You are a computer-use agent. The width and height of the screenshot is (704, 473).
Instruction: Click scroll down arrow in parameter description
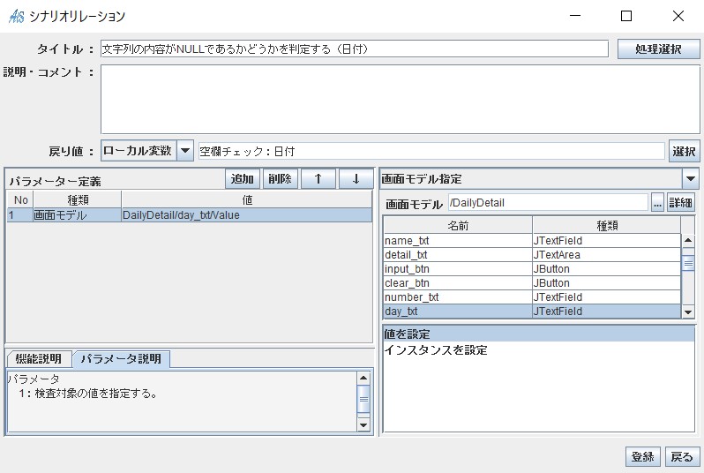(x=363, y=425)
